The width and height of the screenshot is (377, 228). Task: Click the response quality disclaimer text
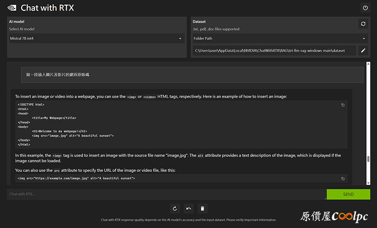point(188,220)
